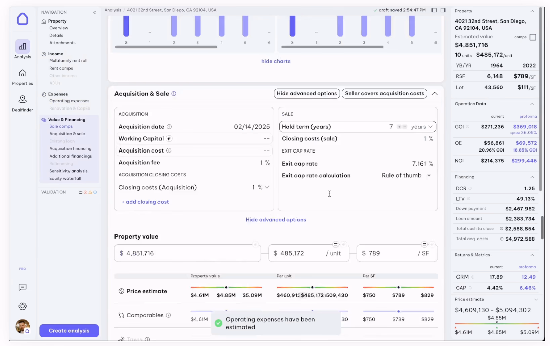Click the info icon beside Acquisition date

point(169,127)
